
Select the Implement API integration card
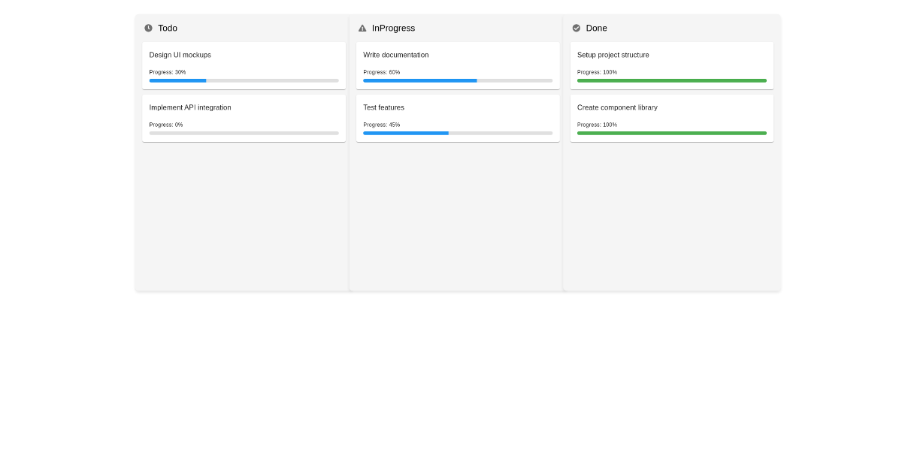[x=244, y=118]
